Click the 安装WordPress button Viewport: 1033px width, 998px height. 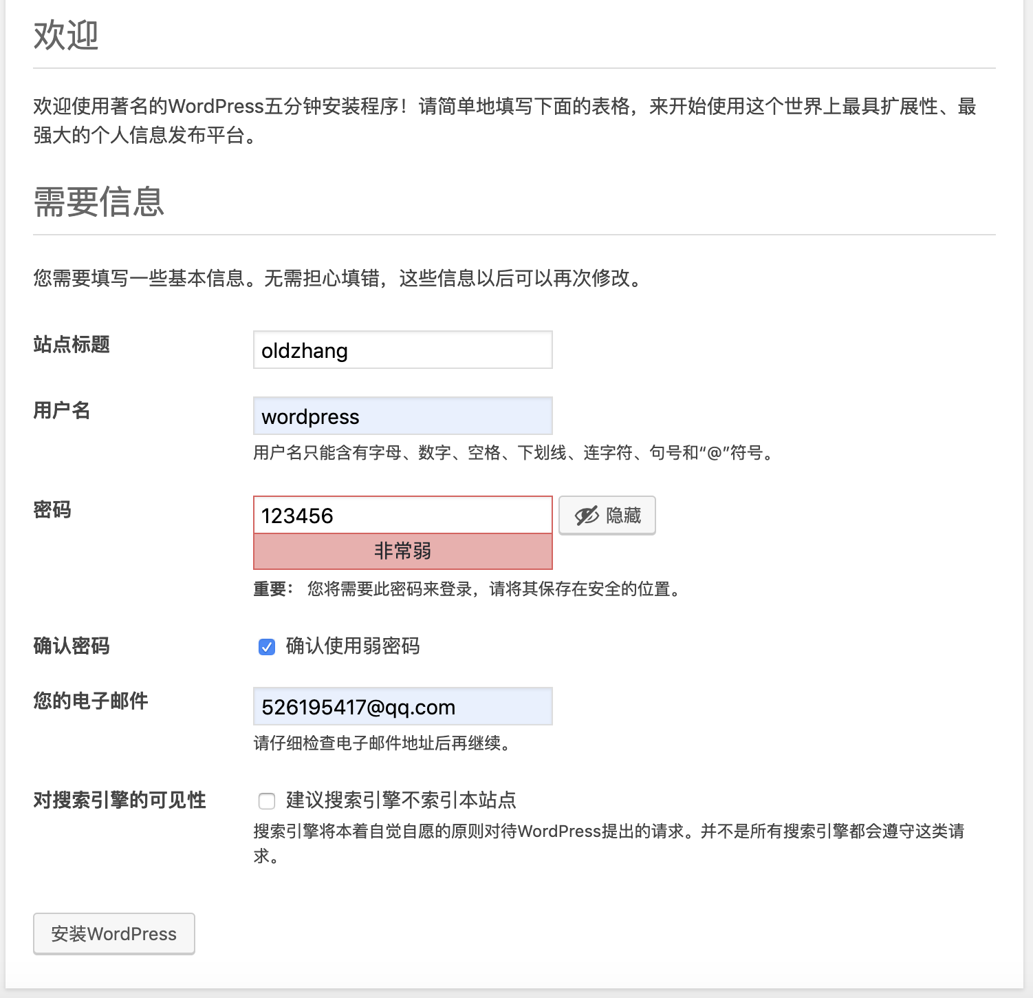[x=114, y=934]
